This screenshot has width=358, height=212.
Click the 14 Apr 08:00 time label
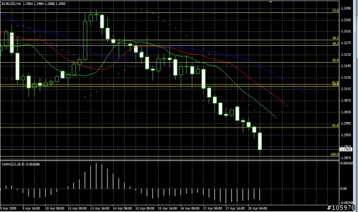click(122, 208)
